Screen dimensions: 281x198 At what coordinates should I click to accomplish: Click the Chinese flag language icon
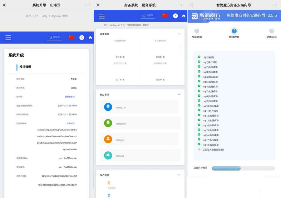(165, 16)
